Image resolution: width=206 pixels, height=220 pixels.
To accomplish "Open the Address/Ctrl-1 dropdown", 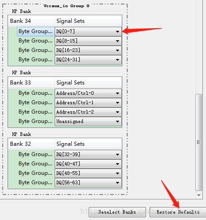I will 88,103.
